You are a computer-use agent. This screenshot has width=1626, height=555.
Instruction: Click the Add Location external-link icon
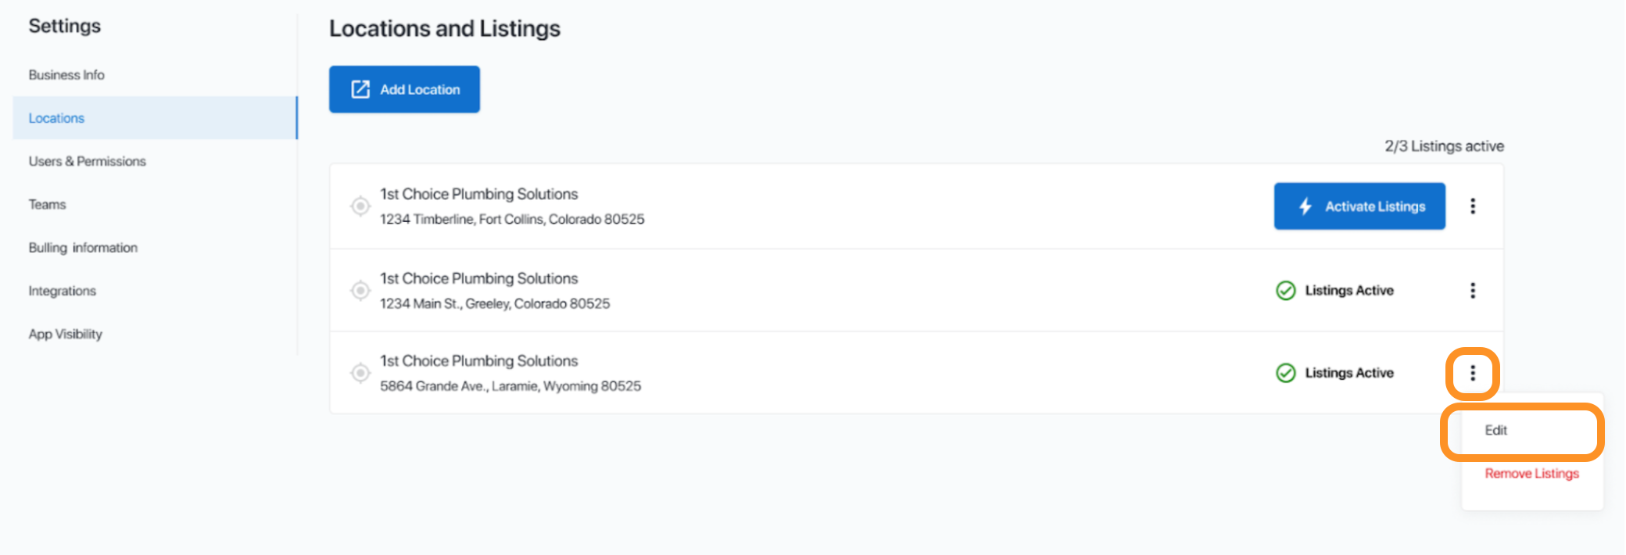click(360, 89)
